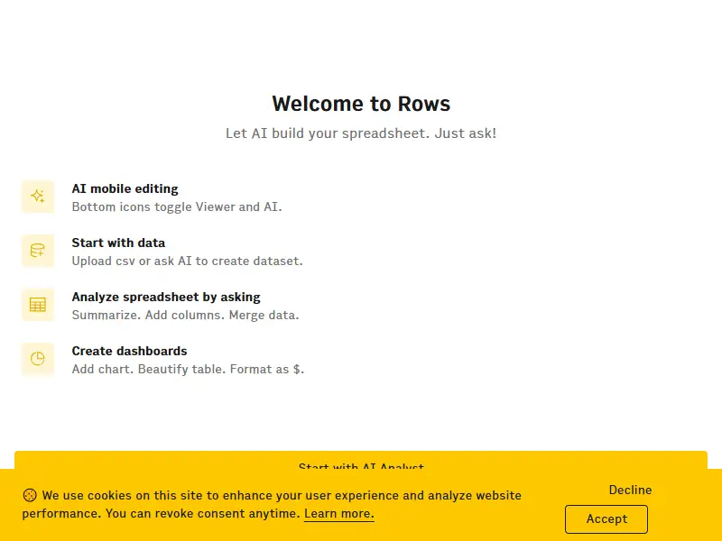Click Analyze spreadsheet by asking title
The image size is (722, 541).
pyautogui.click(x=166, y=298)
